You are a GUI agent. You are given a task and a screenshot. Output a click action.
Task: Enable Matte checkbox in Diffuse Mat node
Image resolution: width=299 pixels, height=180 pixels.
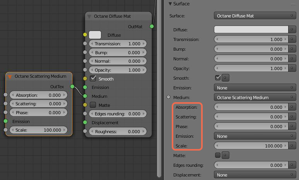pos(93,105)
